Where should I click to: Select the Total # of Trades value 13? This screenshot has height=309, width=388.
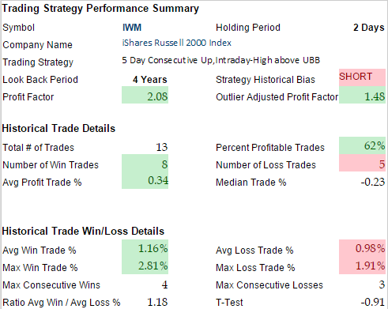pos(162,147)
